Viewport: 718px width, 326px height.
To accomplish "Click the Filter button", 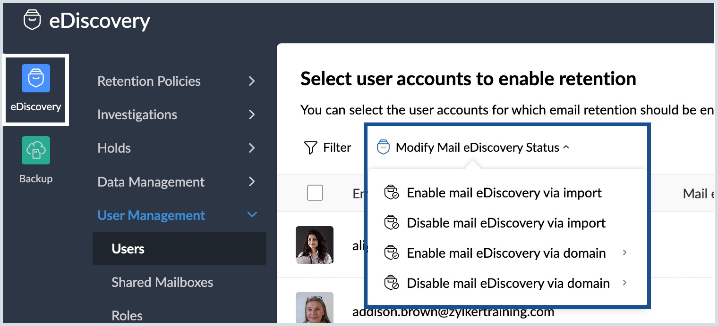I will click(x=328, y=147).
